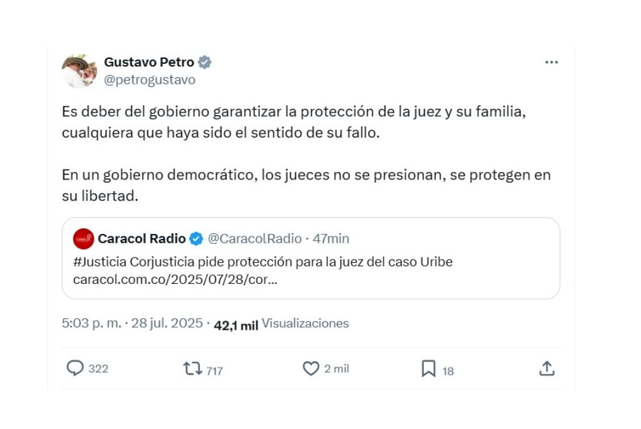Click Gustavo Petro's verified badge
The height and width of the screenshot is (429, 641).
coord(205,62)
